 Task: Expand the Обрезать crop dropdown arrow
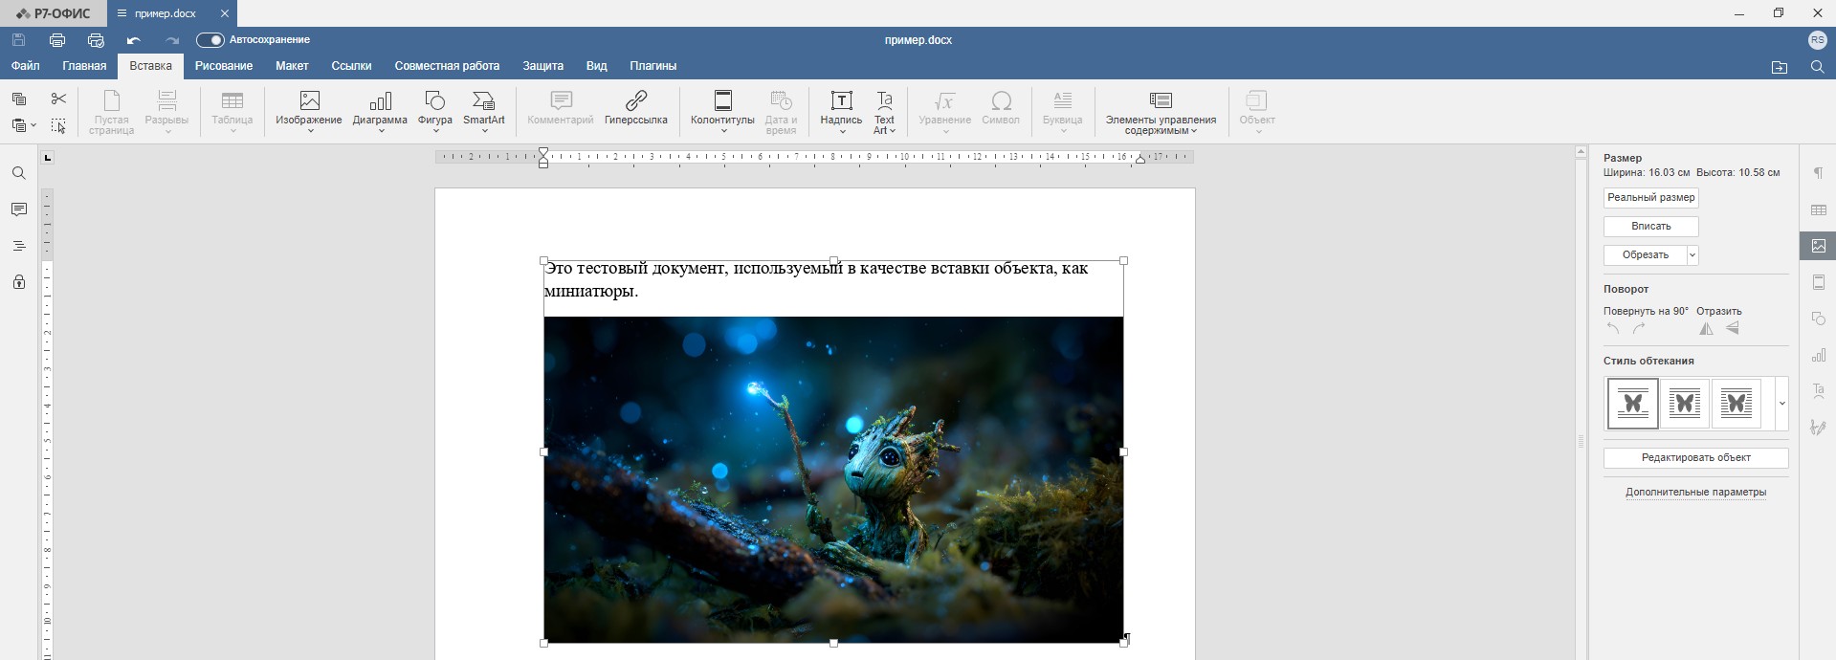pos(1692,255)
